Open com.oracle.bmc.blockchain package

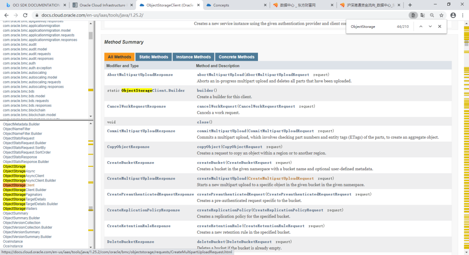[x=24, y=110]
